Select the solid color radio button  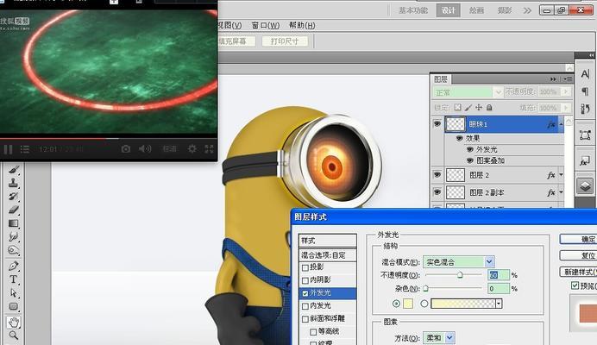(396, 304)
